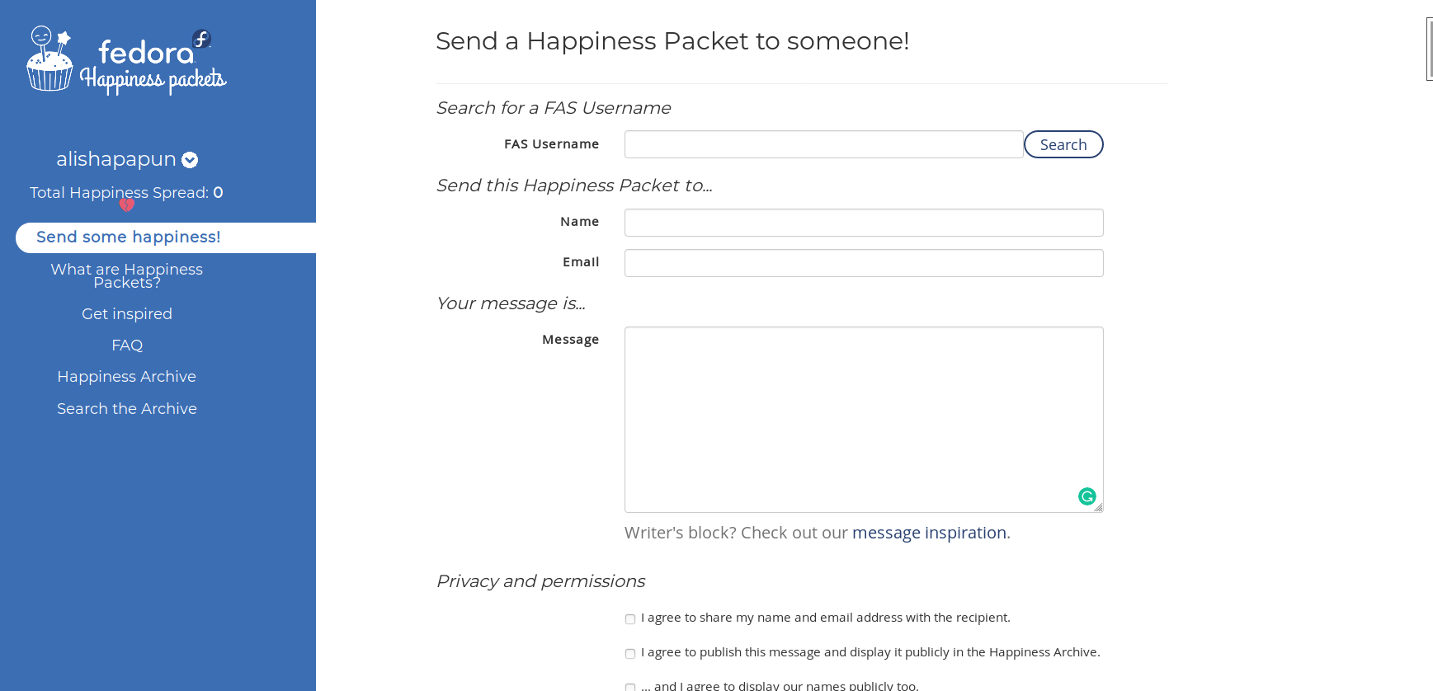Check agree to publish message publicly
The height and width of the screenshot is (691, 1433).
[x=630, y=654]
